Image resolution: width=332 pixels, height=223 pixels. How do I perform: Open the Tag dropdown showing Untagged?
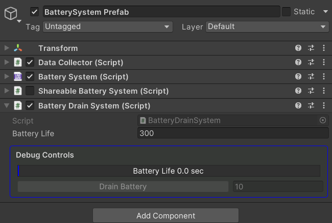pos(108,26)
